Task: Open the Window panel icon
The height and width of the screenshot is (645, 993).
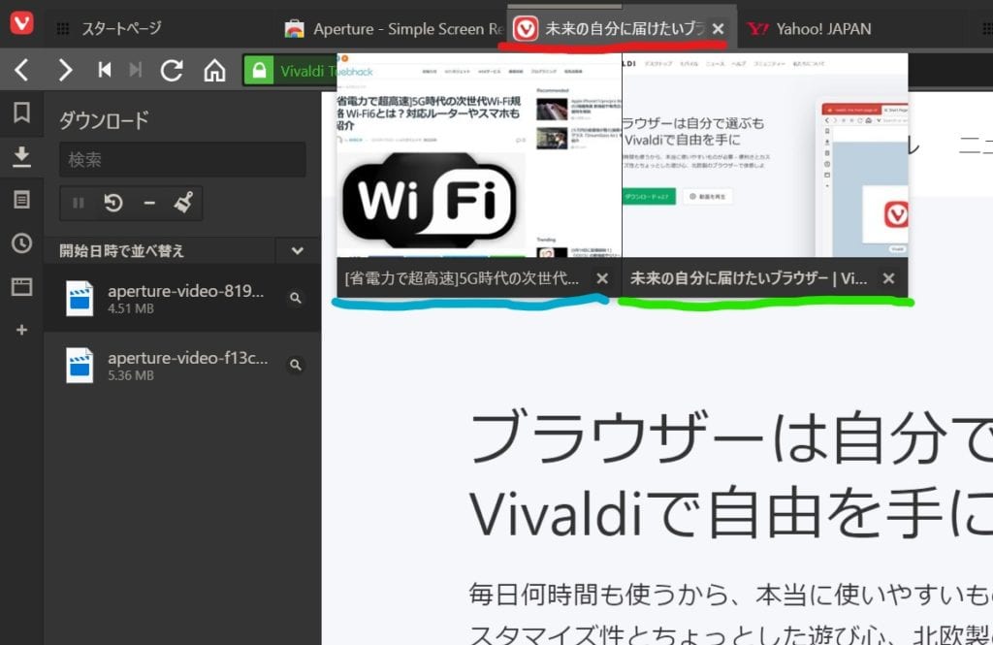Action: pos(21,286)
